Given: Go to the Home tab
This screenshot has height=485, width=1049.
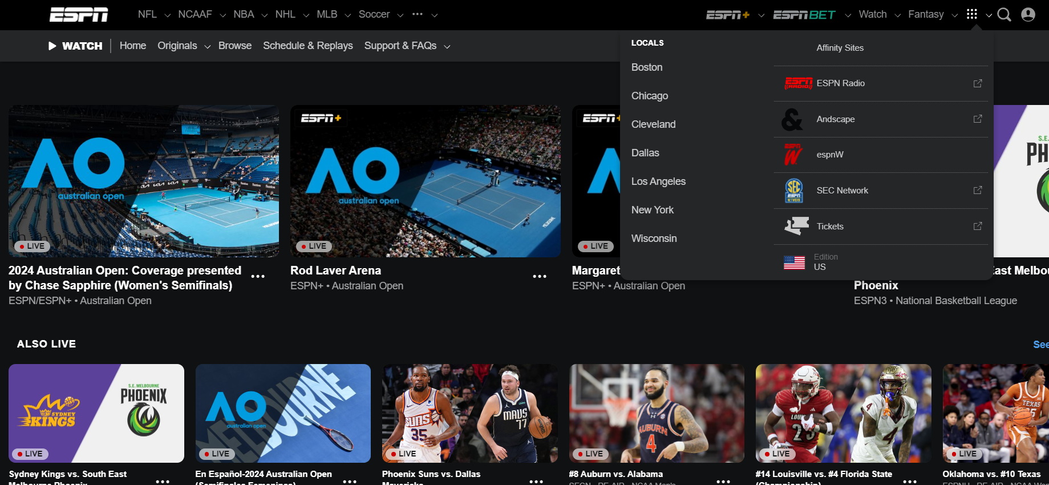Looking at the screenshot, I should [x=133, y=46].
